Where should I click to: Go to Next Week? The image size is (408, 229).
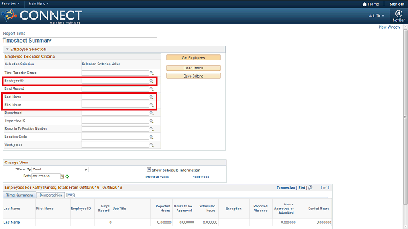(201, 177)
